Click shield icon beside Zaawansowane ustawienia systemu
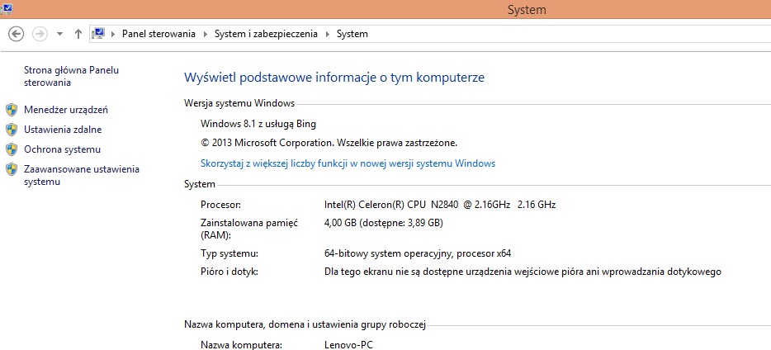This screenshot has width=771, height=350. point(12,169)
